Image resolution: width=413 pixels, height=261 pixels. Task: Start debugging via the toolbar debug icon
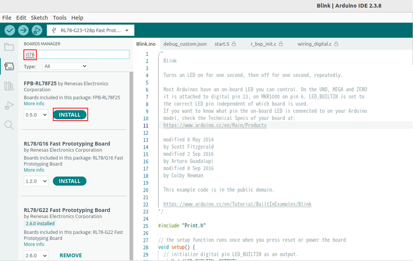coord(37,30)
